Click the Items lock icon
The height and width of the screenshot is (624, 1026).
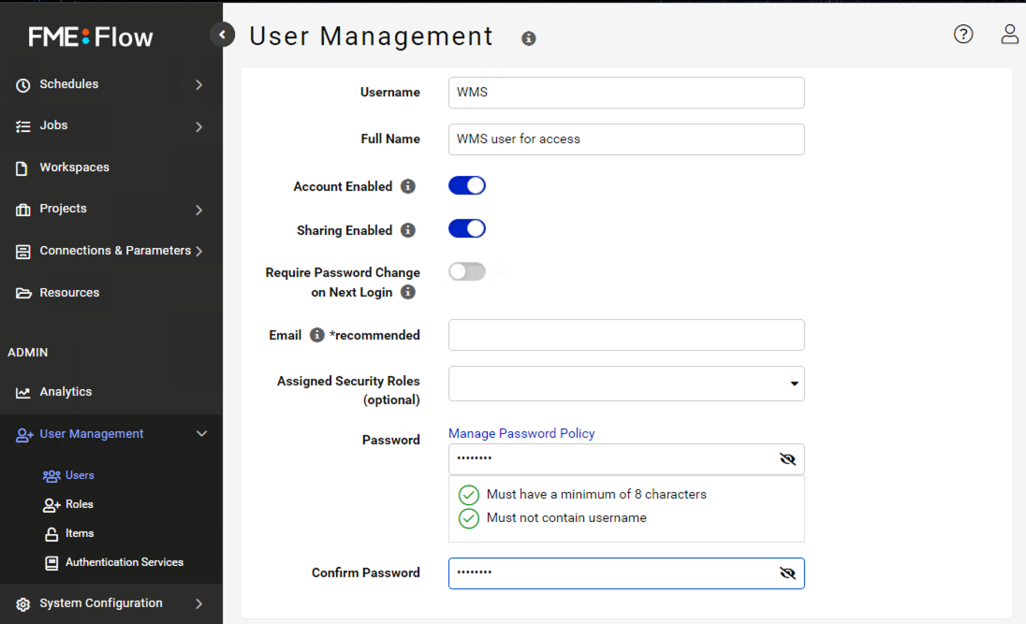pyautogui.click(x=51, y=534)
